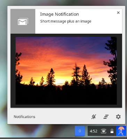127x139 pixels.
Task: Open the jellyfish user avatar menu
Action: (x=121, y=131)
